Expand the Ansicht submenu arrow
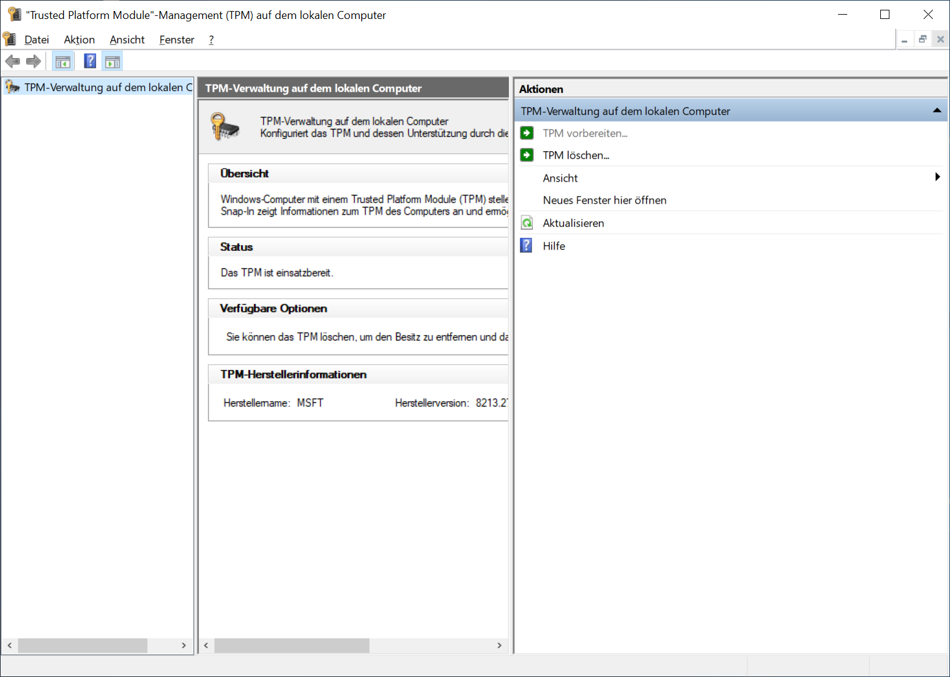This screenshot has width=950, height=677. 937,177
